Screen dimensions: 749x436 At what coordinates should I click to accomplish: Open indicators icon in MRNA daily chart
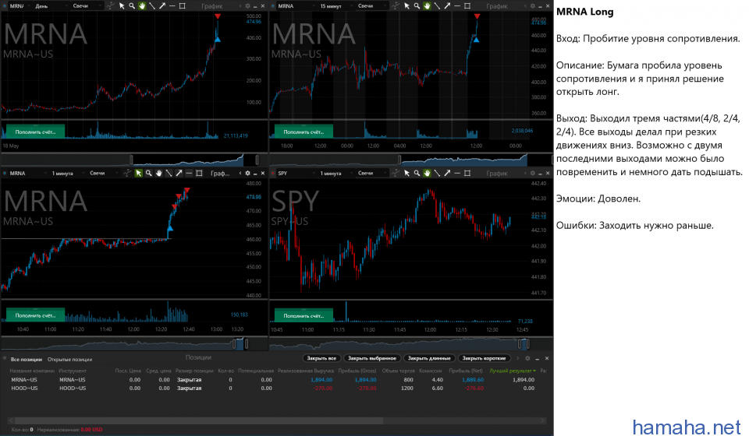(x=111, y=5)
